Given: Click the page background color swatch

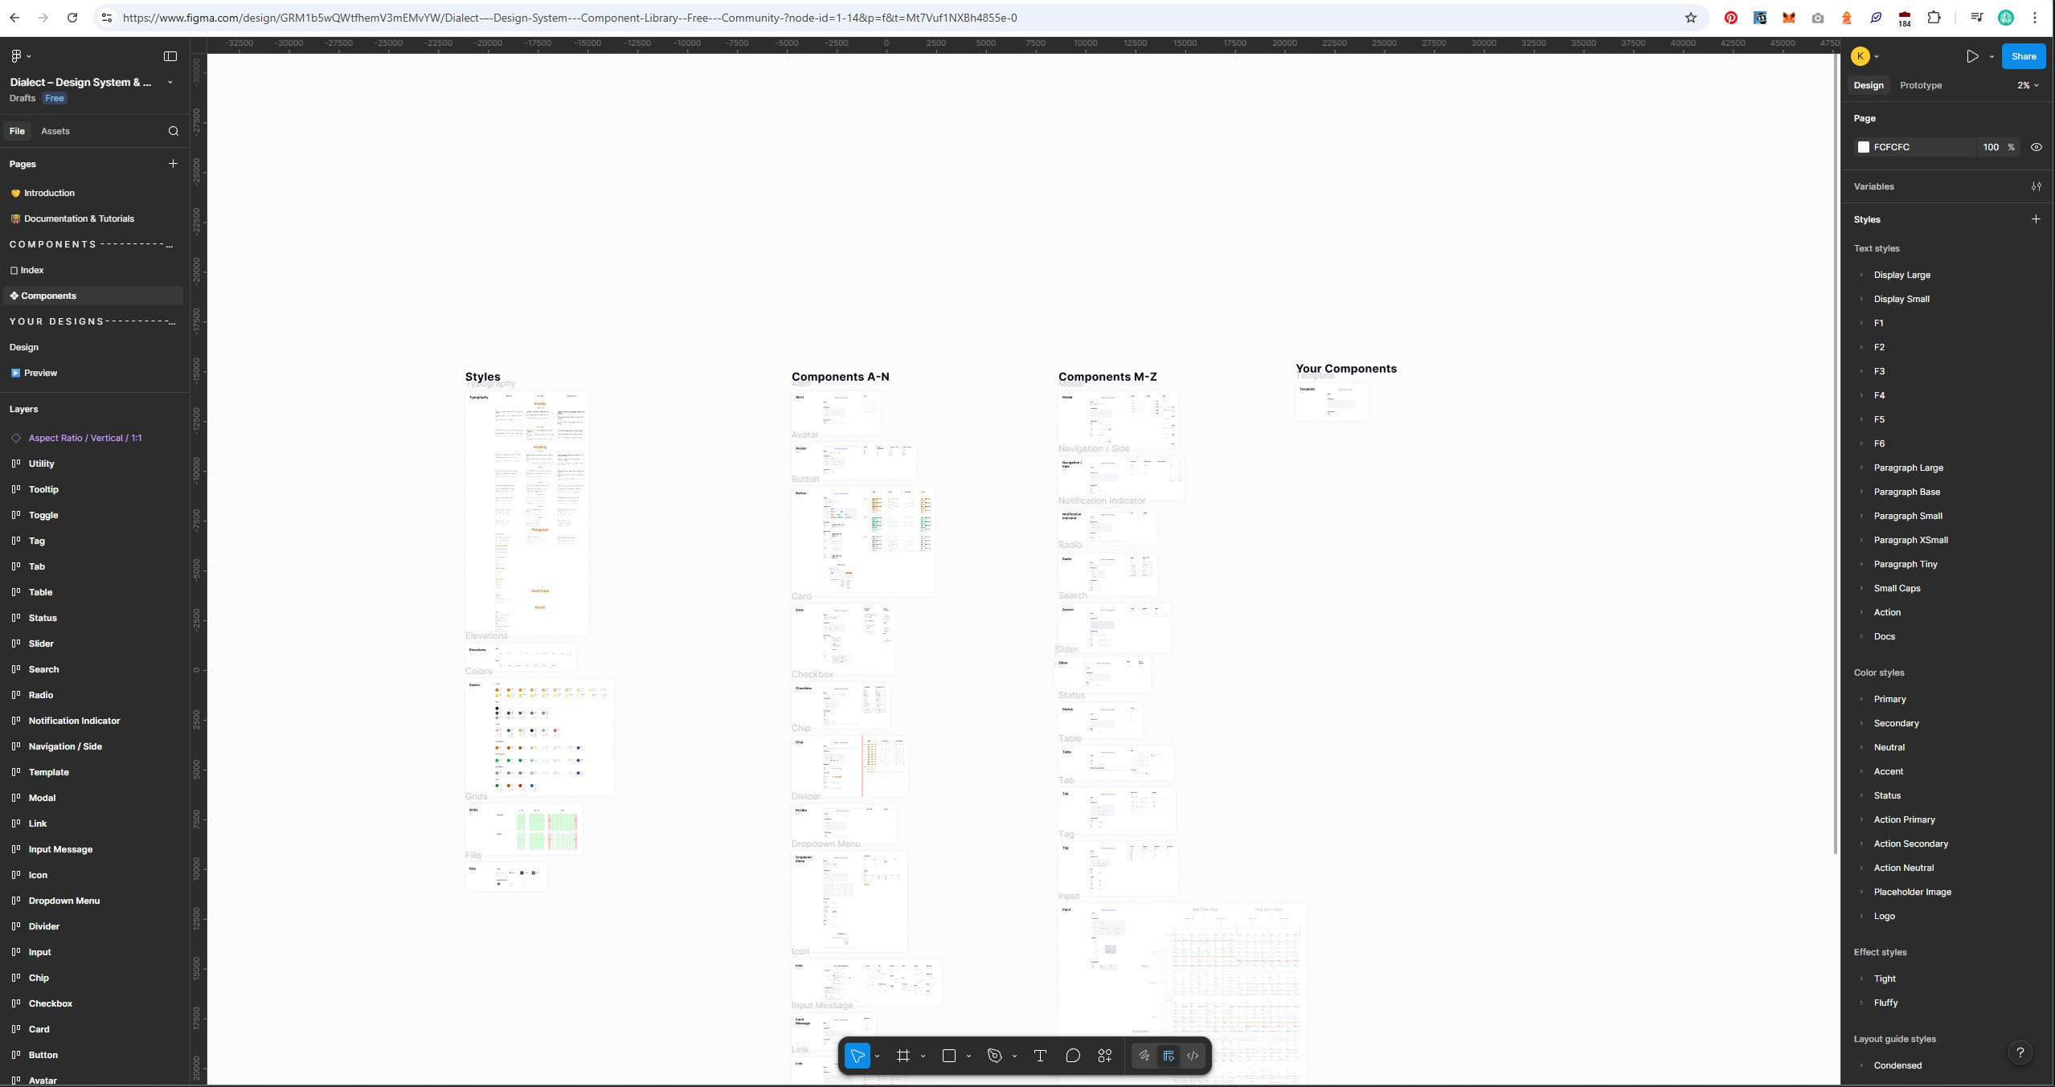Looking at the screenshot, I should pos(1864,147).
